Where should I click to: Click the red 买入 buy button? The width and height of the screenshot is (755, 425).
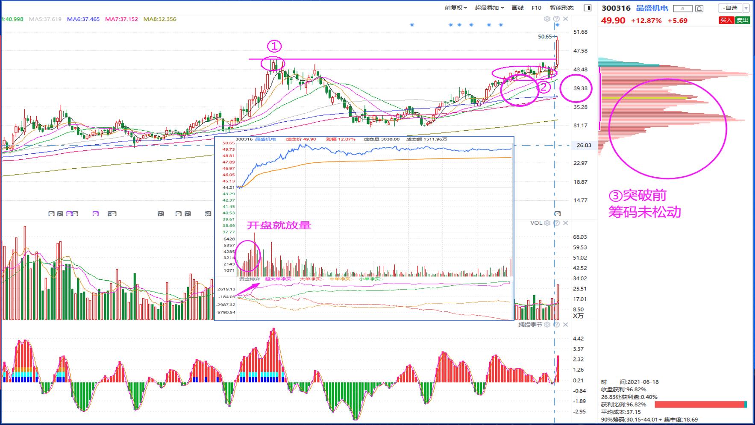coord(726,20)
